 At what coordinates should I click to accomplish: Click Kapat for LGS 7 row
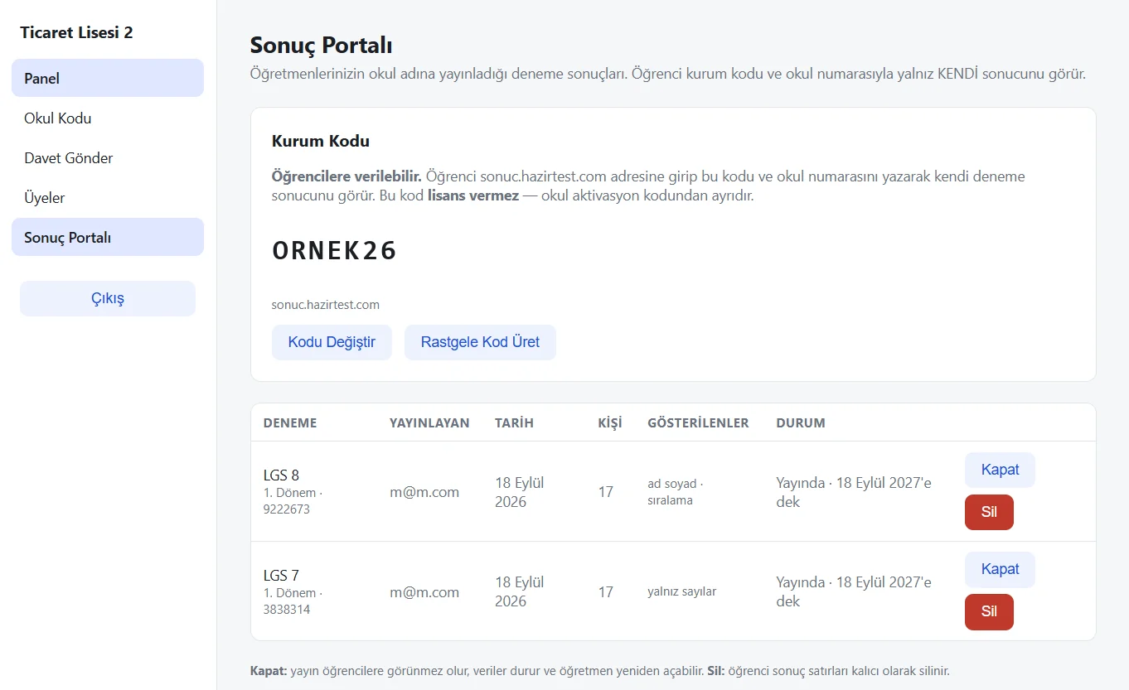[1000, 569]
